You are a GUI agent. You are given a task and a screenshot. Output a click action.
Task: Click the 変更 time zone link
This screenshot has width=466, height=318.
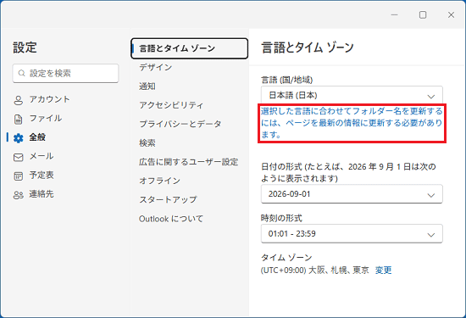383,271
